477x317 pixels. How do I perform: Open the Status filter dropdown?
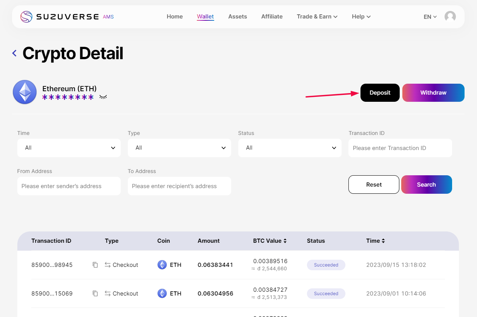tap(290, 148)
